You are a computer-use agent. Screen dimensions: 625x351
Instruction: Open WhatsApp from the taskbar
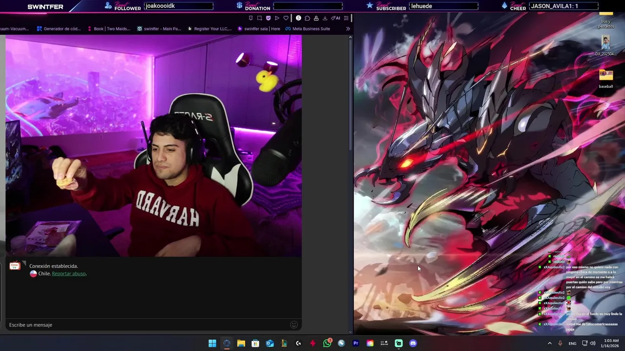327,343
